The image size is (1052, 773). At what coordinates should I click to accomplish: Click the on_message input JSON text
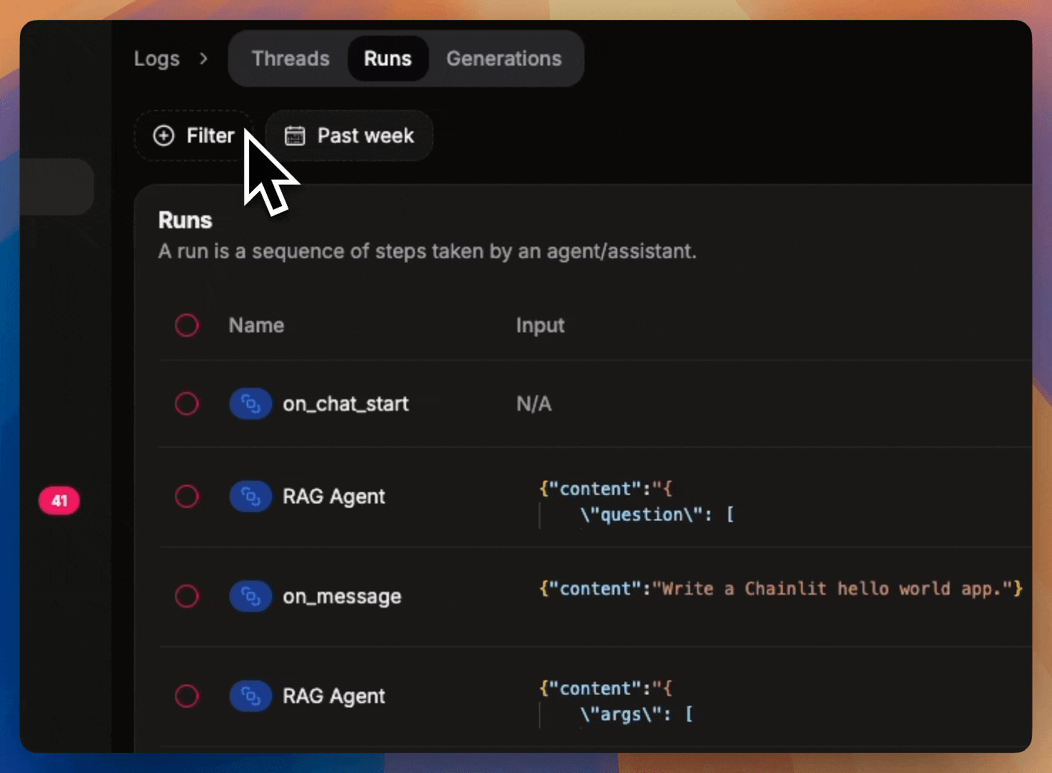tap(780, 588)
